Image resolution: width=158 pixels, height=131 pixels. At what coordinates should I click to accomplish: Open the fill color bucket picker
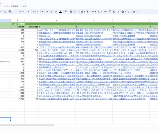point(66,11)
